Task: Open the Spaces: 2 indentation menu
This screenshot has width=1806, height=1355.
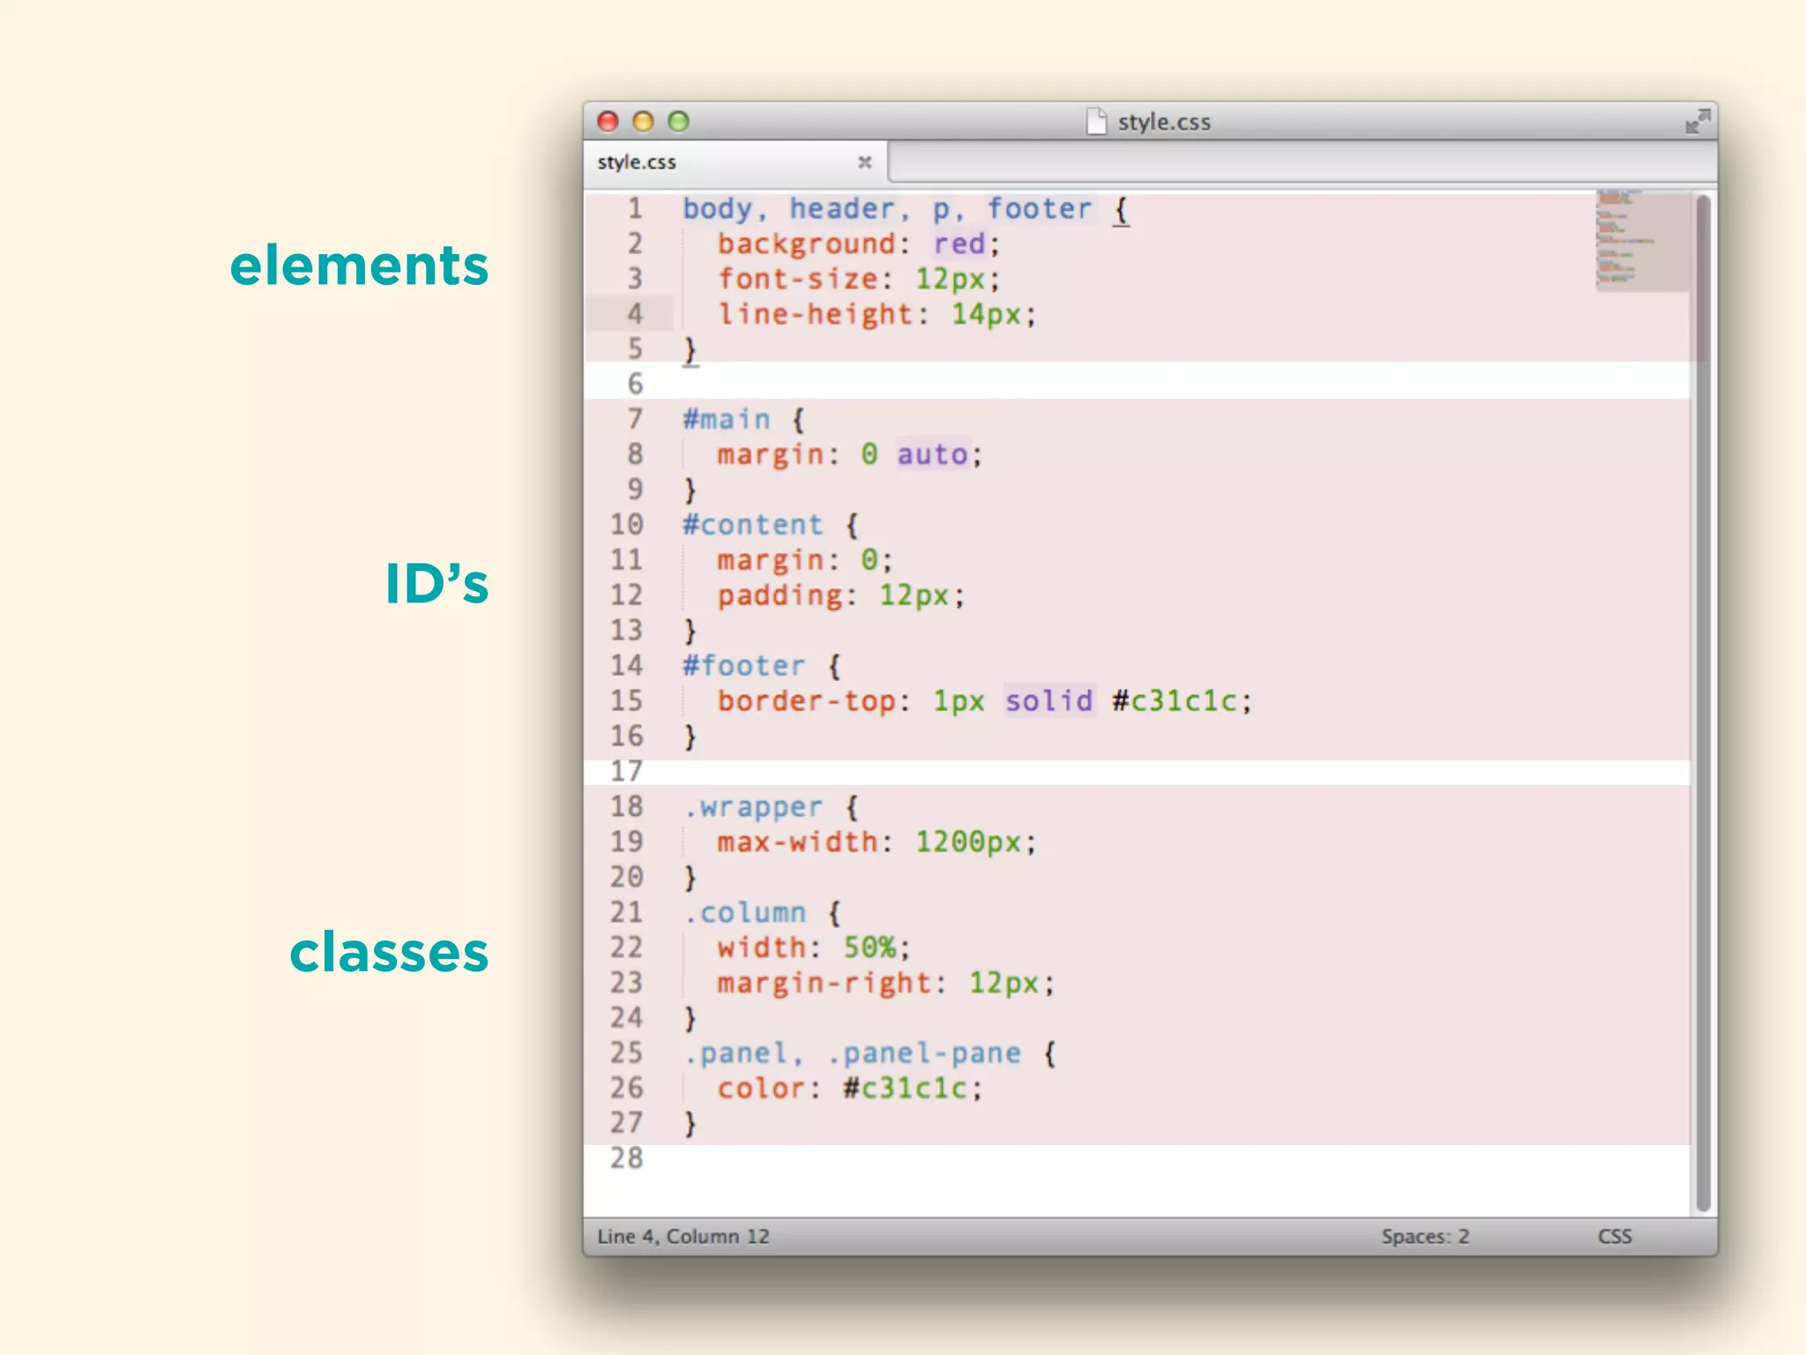Action: (x=1424, y=1236)
